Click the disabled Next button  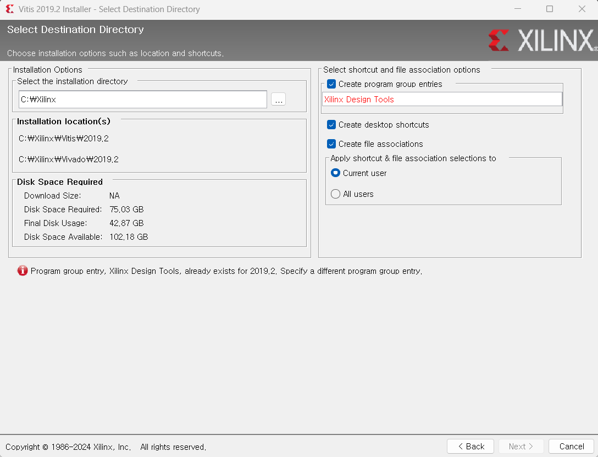[521, 447]
